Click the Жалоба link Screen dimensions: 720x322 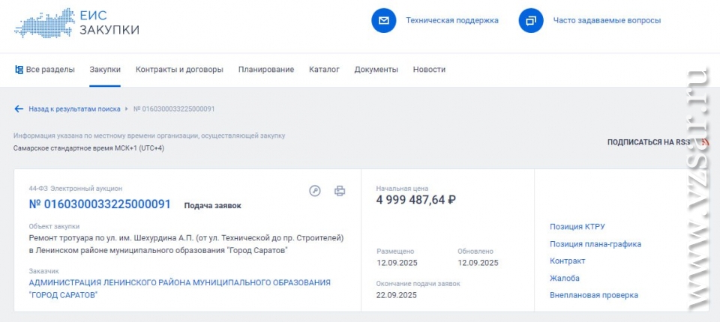pos(565,278)
